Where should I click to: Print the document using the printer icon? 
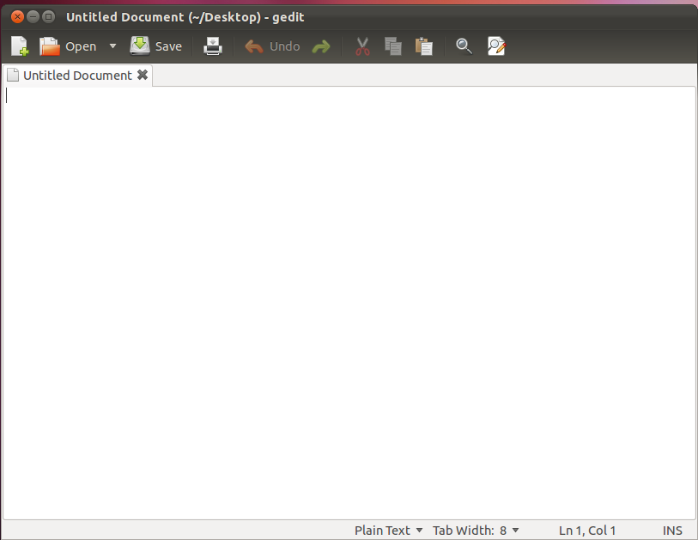point(213,46)
